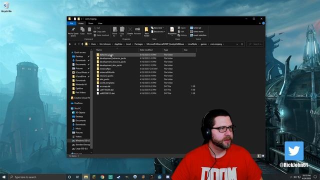Select This PC in navigation pane
Screen dimensions: 320x180
pos(77,108)
